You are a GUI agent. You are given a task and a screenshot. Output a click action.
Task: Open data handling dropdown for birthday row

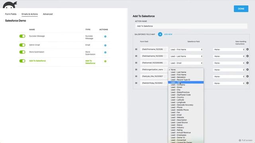(229, 83)
